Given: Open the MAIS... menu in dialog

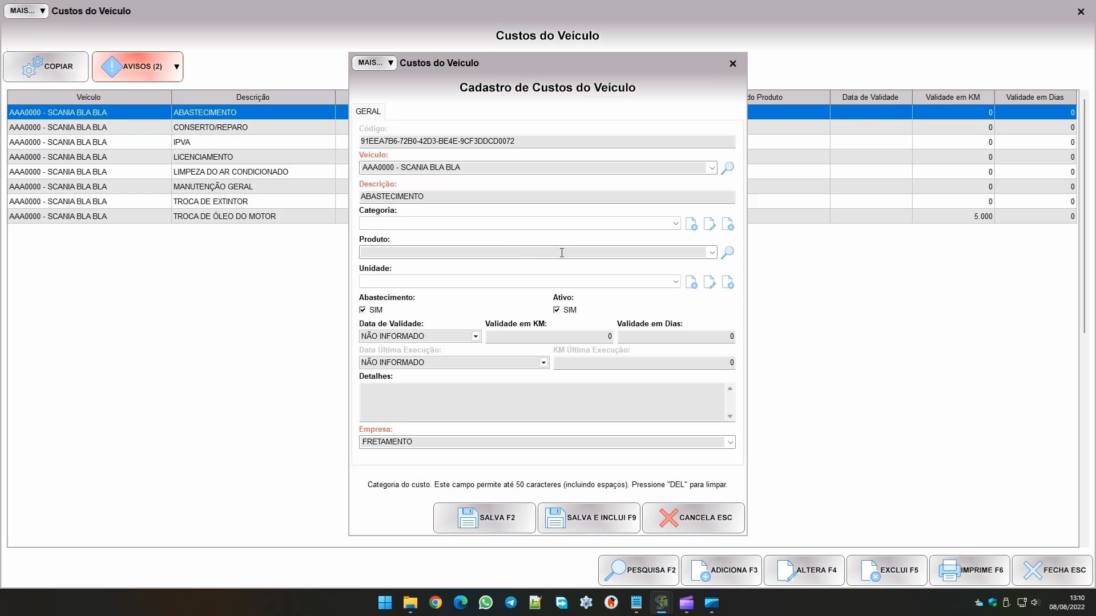Looking at the screenshot, I should (374, 63).
